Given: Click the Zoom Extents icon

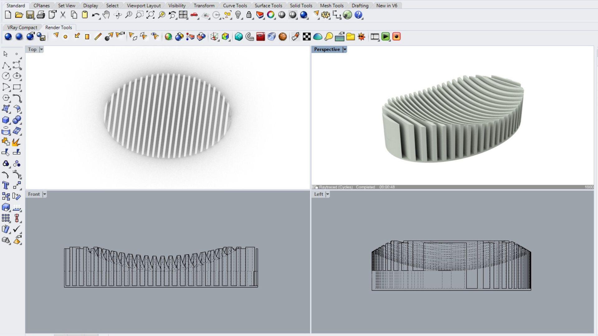Looking at the screenshot, I should coord(150,15).
